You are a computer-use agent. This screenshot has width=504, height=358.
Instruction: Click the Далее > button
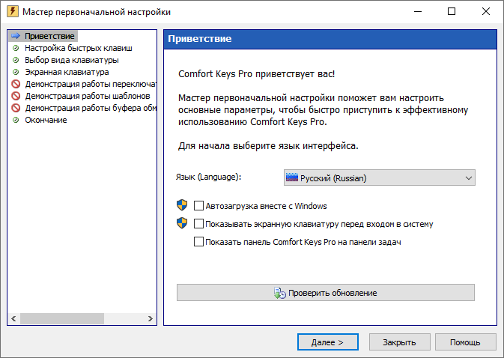pyautogui.click(x=327, y=342)
